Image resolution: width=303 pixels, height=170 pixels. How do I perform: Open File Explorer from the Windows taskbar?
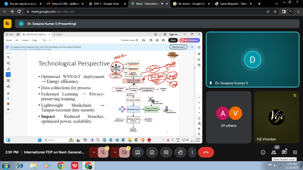pos(33,166)
